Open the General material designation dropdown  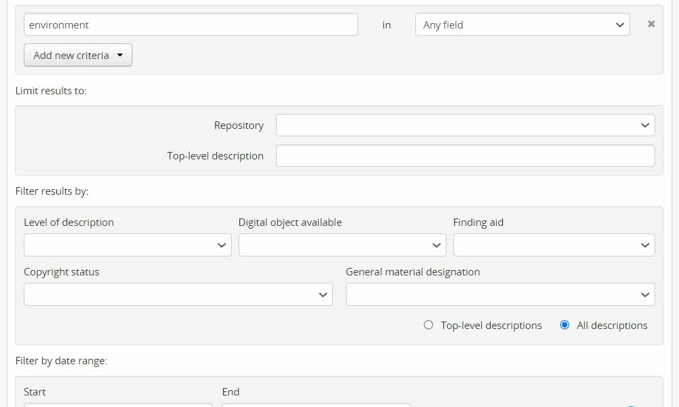point(500,294)
